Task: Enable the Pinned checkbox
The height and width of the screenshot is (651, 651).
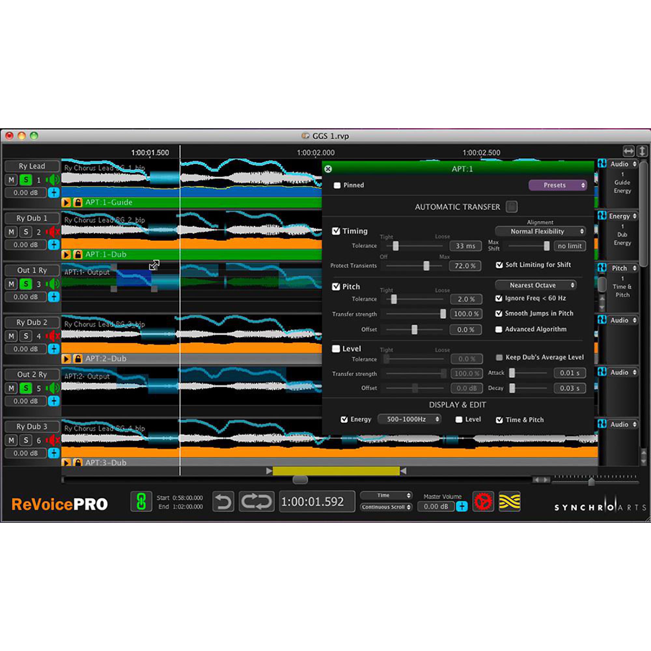Action: click(x=337, y=185)
